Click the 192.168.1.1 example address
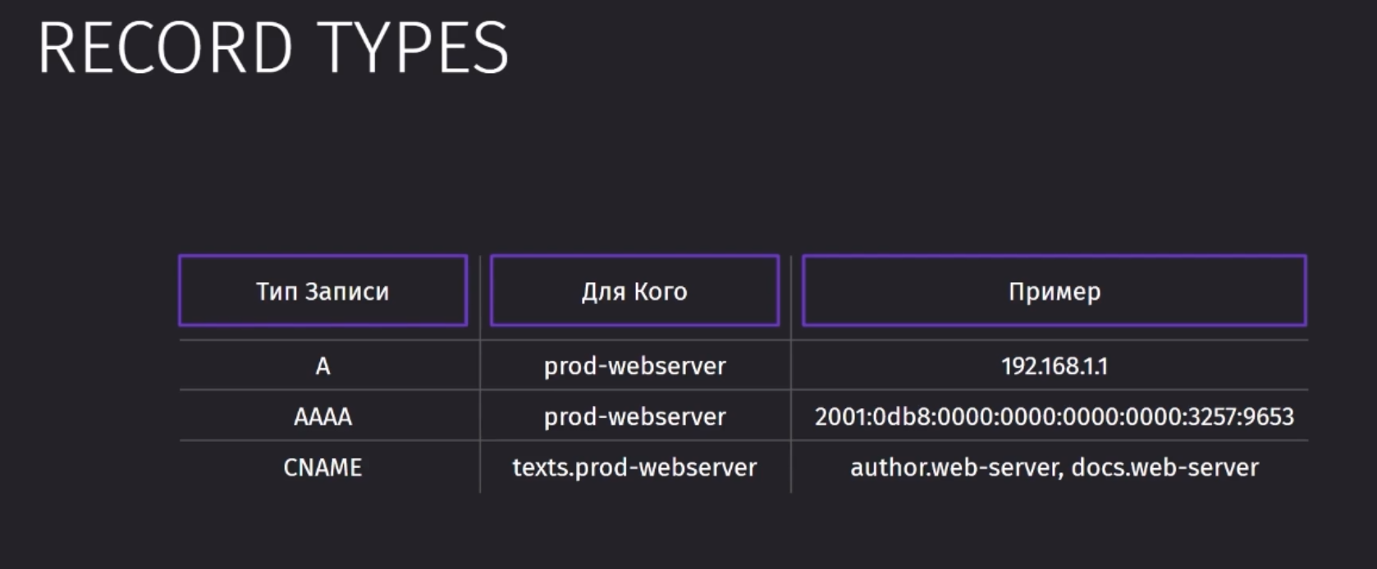Screen dimensions: 1377x569 tap(1054, 366)
